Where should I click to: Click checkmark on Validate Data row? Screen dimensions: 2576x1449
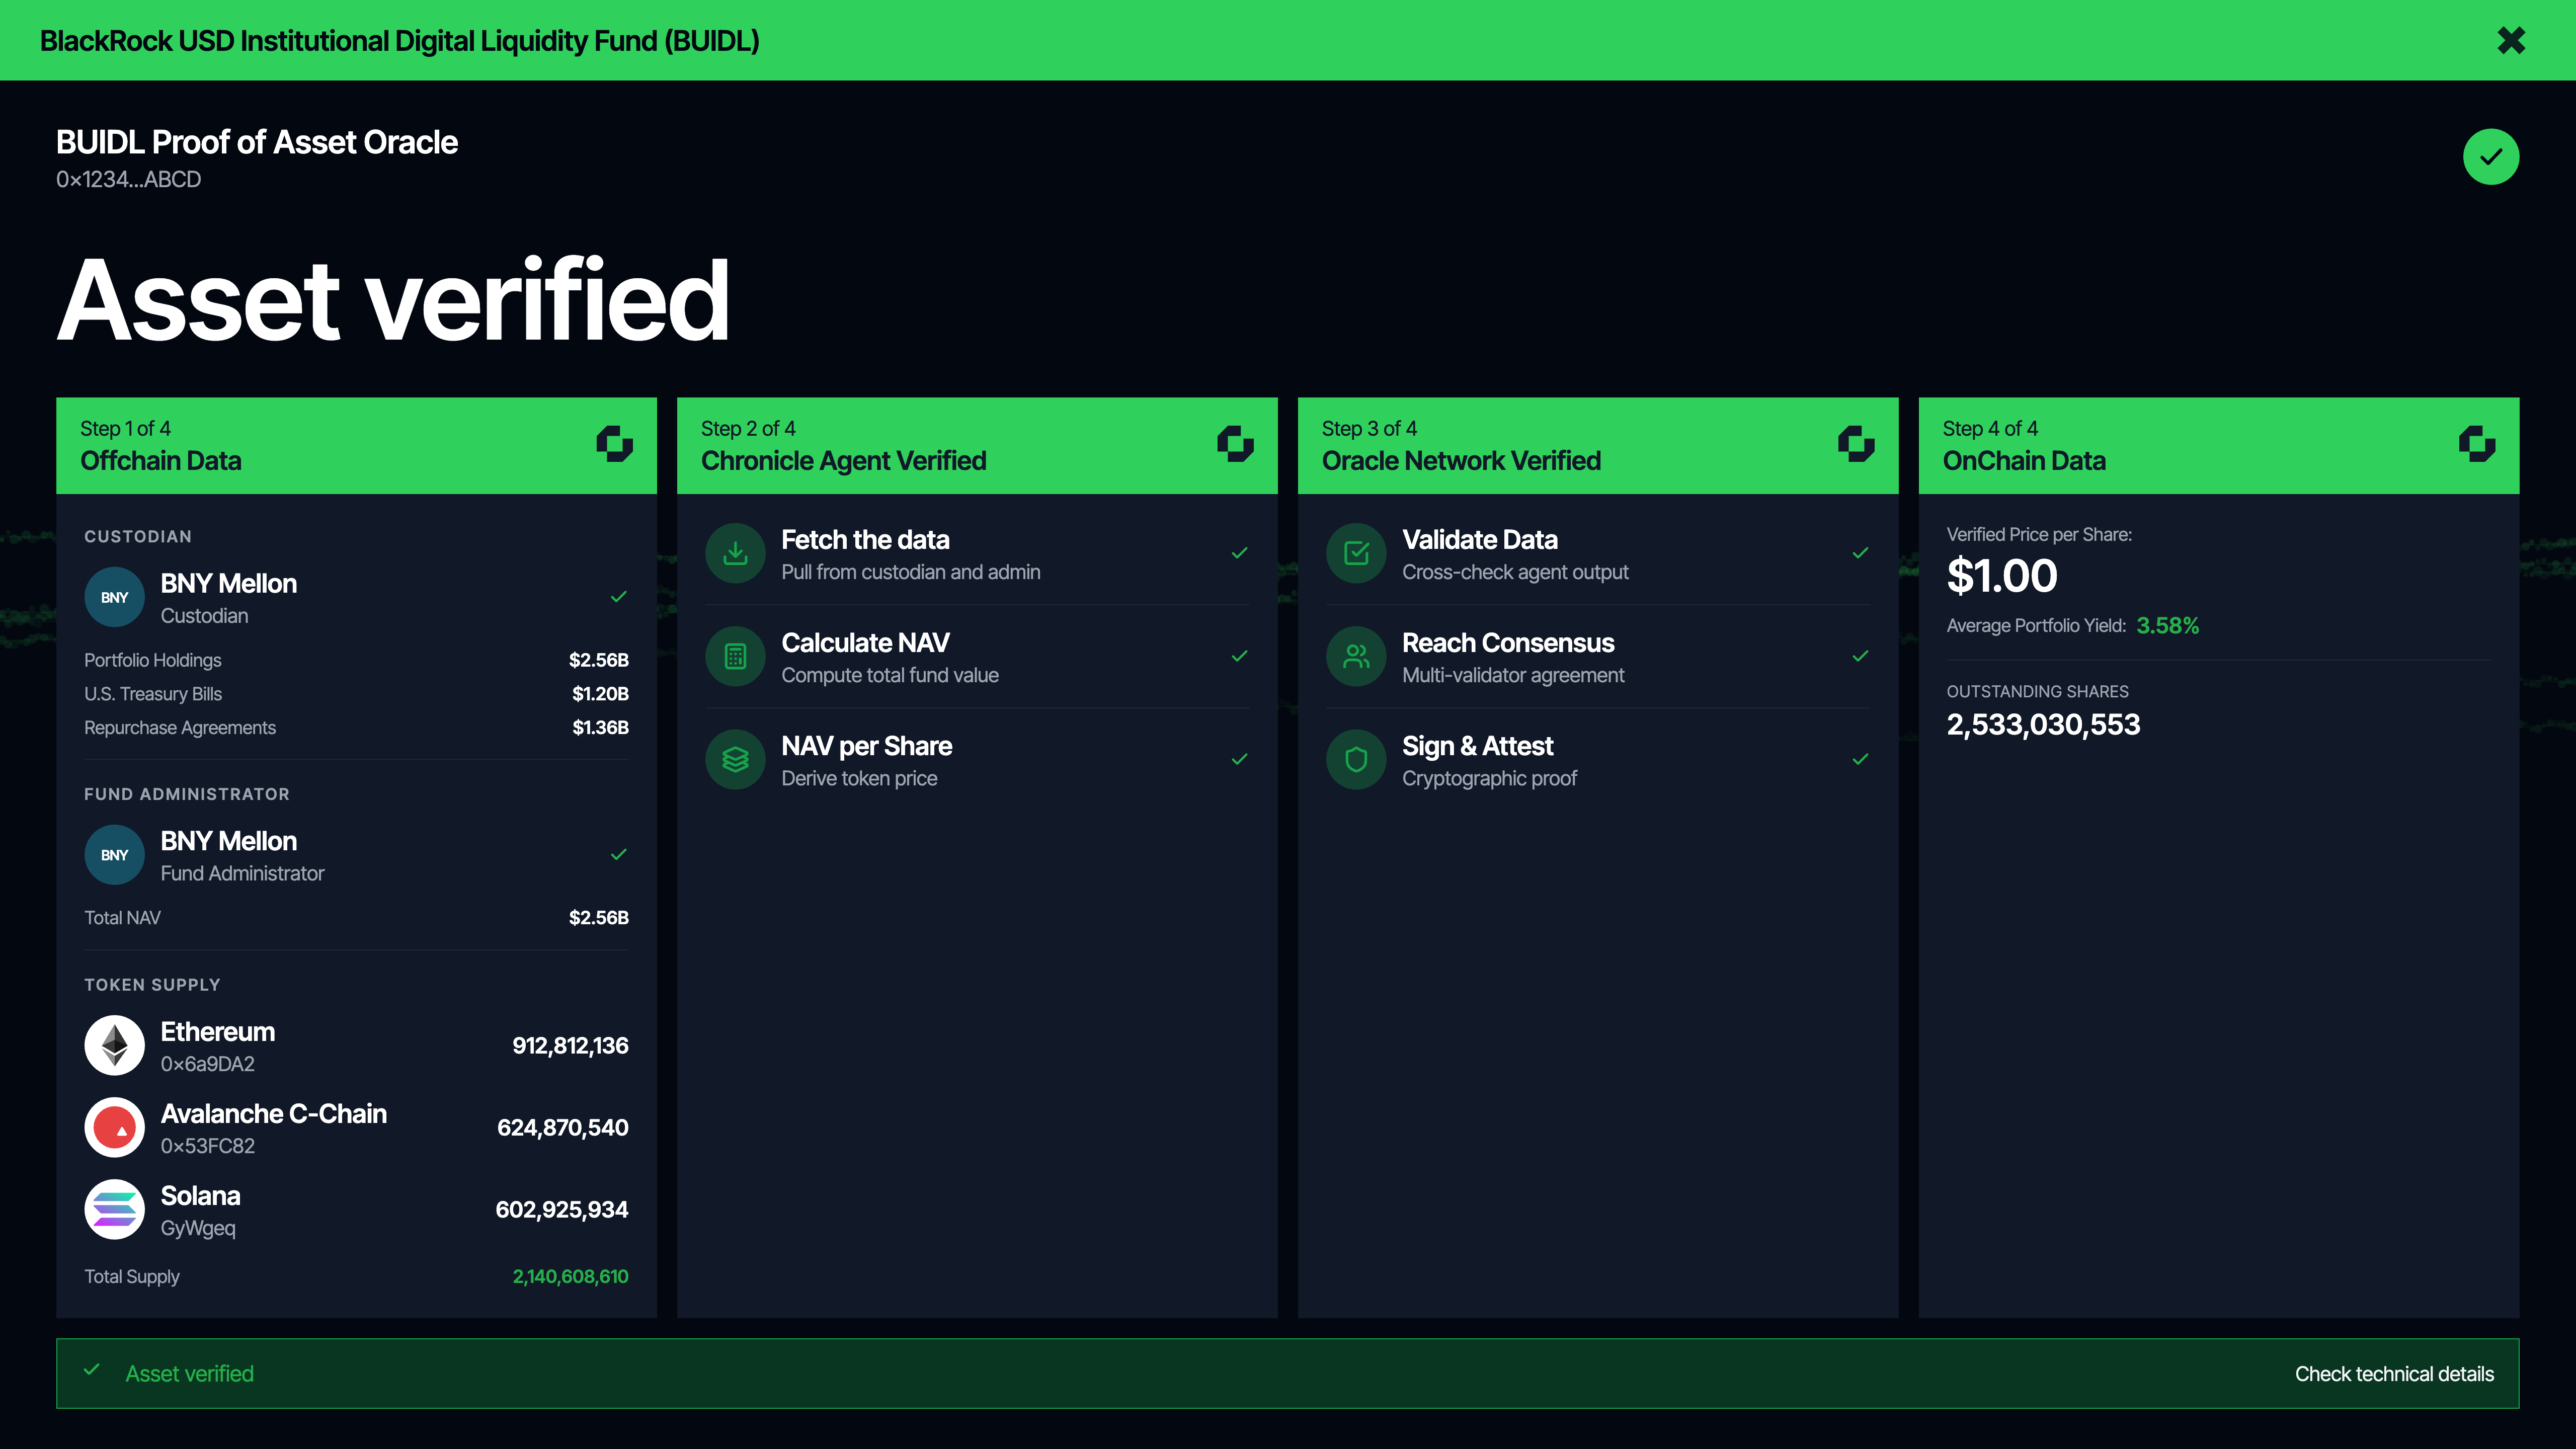(1860, 553)
